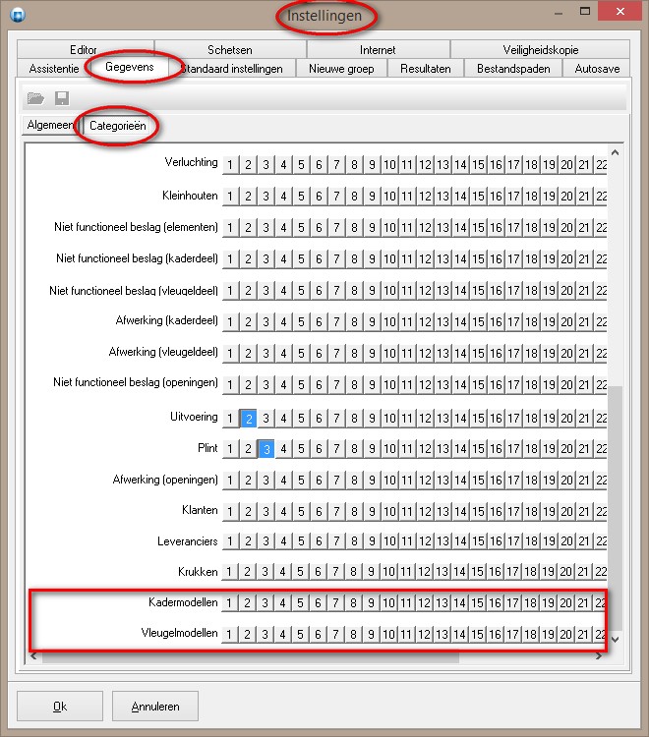Toggle category 6 for Niet functioneel beslag (elementen)
This screenshot has width=649, height=737.
(x=319, y=228)
